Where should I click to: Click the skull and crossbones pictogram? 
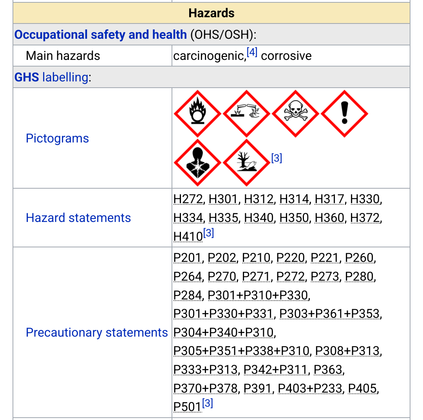point(295,114)
